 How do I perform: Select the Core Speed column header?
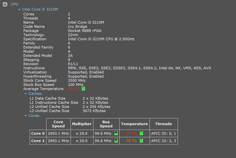pos(58,124)
